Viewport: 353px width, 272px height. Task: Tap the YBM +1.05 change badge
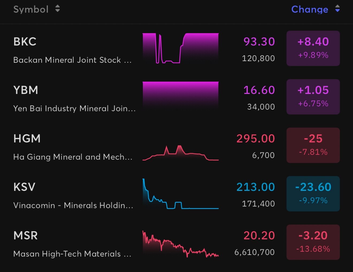pos(313,97)
